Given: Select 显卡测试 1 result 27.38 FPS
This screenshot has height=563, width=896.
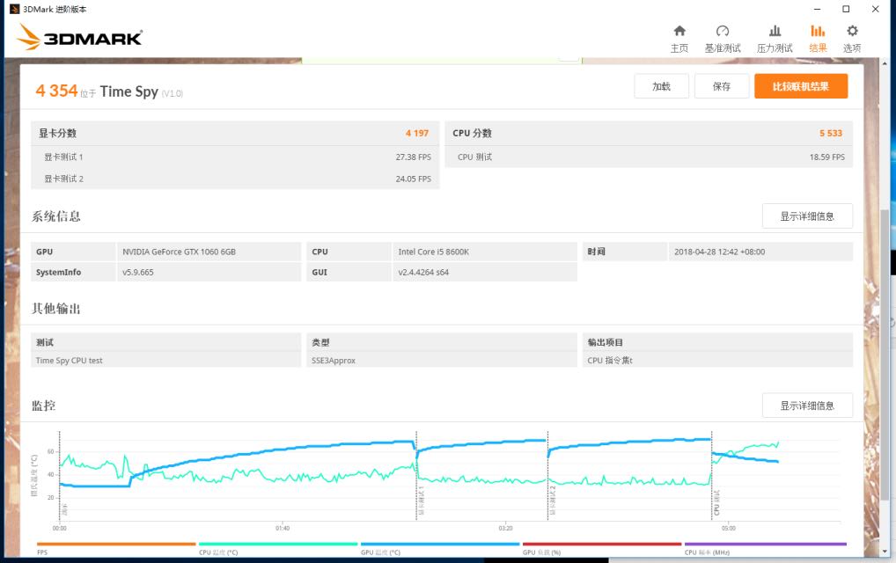Looking at the screenshot, I should [413, 157].
